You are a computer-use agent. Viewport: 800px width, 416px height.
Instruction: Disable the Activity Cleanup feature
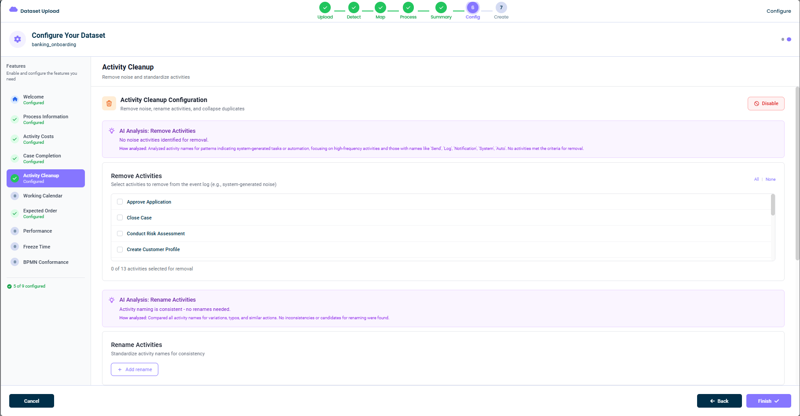click(766, 103)
